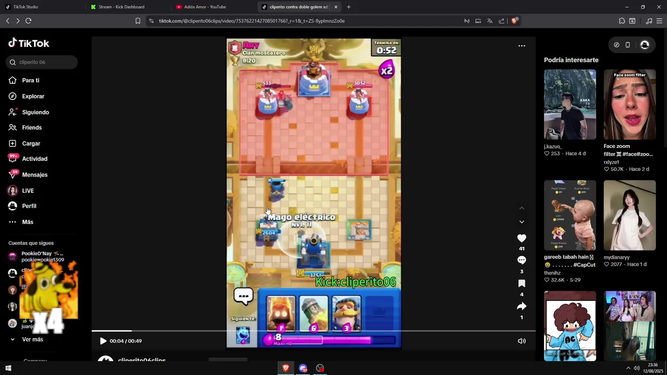The image size is (667, 375).
Task: Open thenihz creator link
Action: point(552,273)
